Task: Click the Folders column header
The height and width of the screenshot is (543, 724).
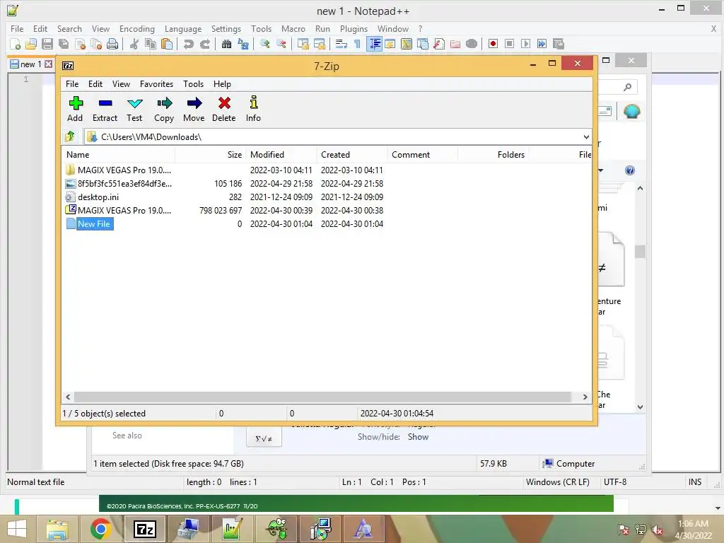Action: coord(493,155)
